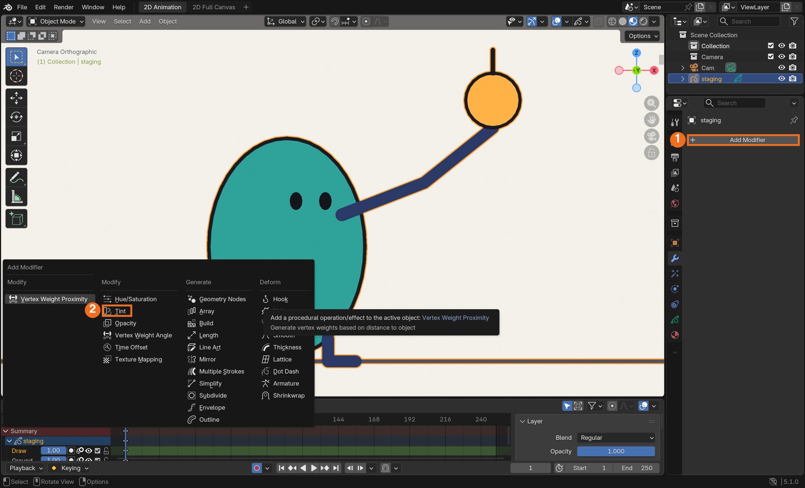The image size is (805, 488).
Task: Play the animation forward
Action: [x=314, y=468]
